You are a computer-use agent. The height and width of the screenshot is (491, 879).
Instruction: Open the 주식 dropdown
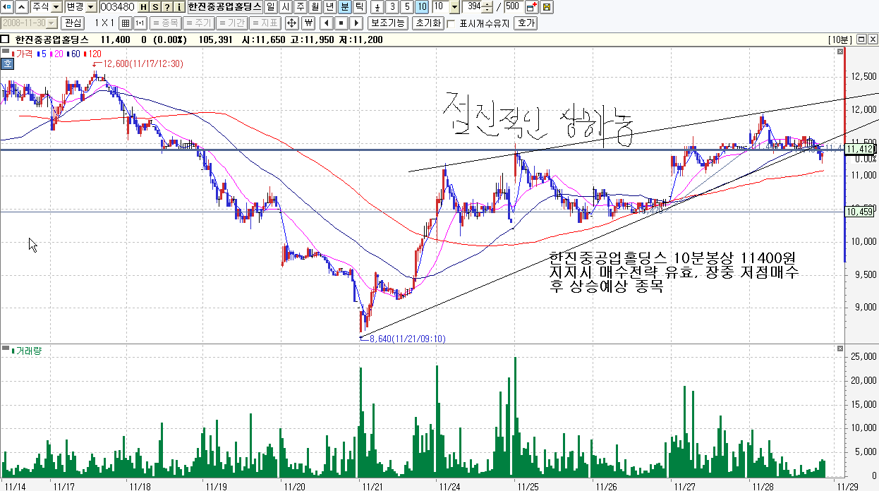pos(46,7)
